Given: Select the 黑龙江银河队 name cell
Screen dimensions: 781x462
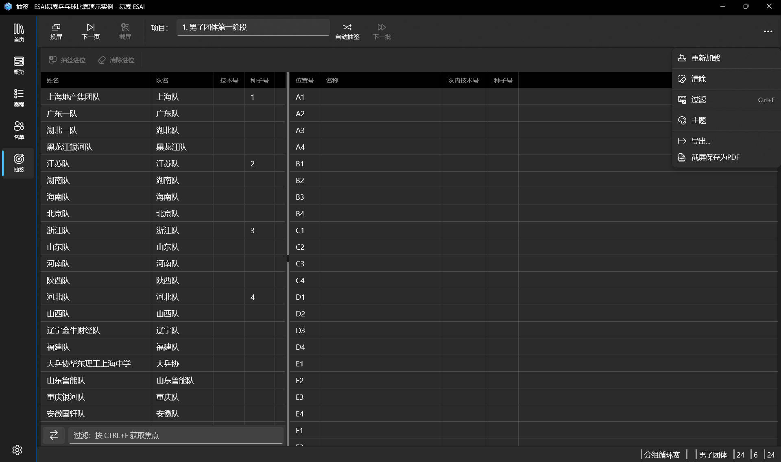Looking at the screenshot, I should point(95,147).
